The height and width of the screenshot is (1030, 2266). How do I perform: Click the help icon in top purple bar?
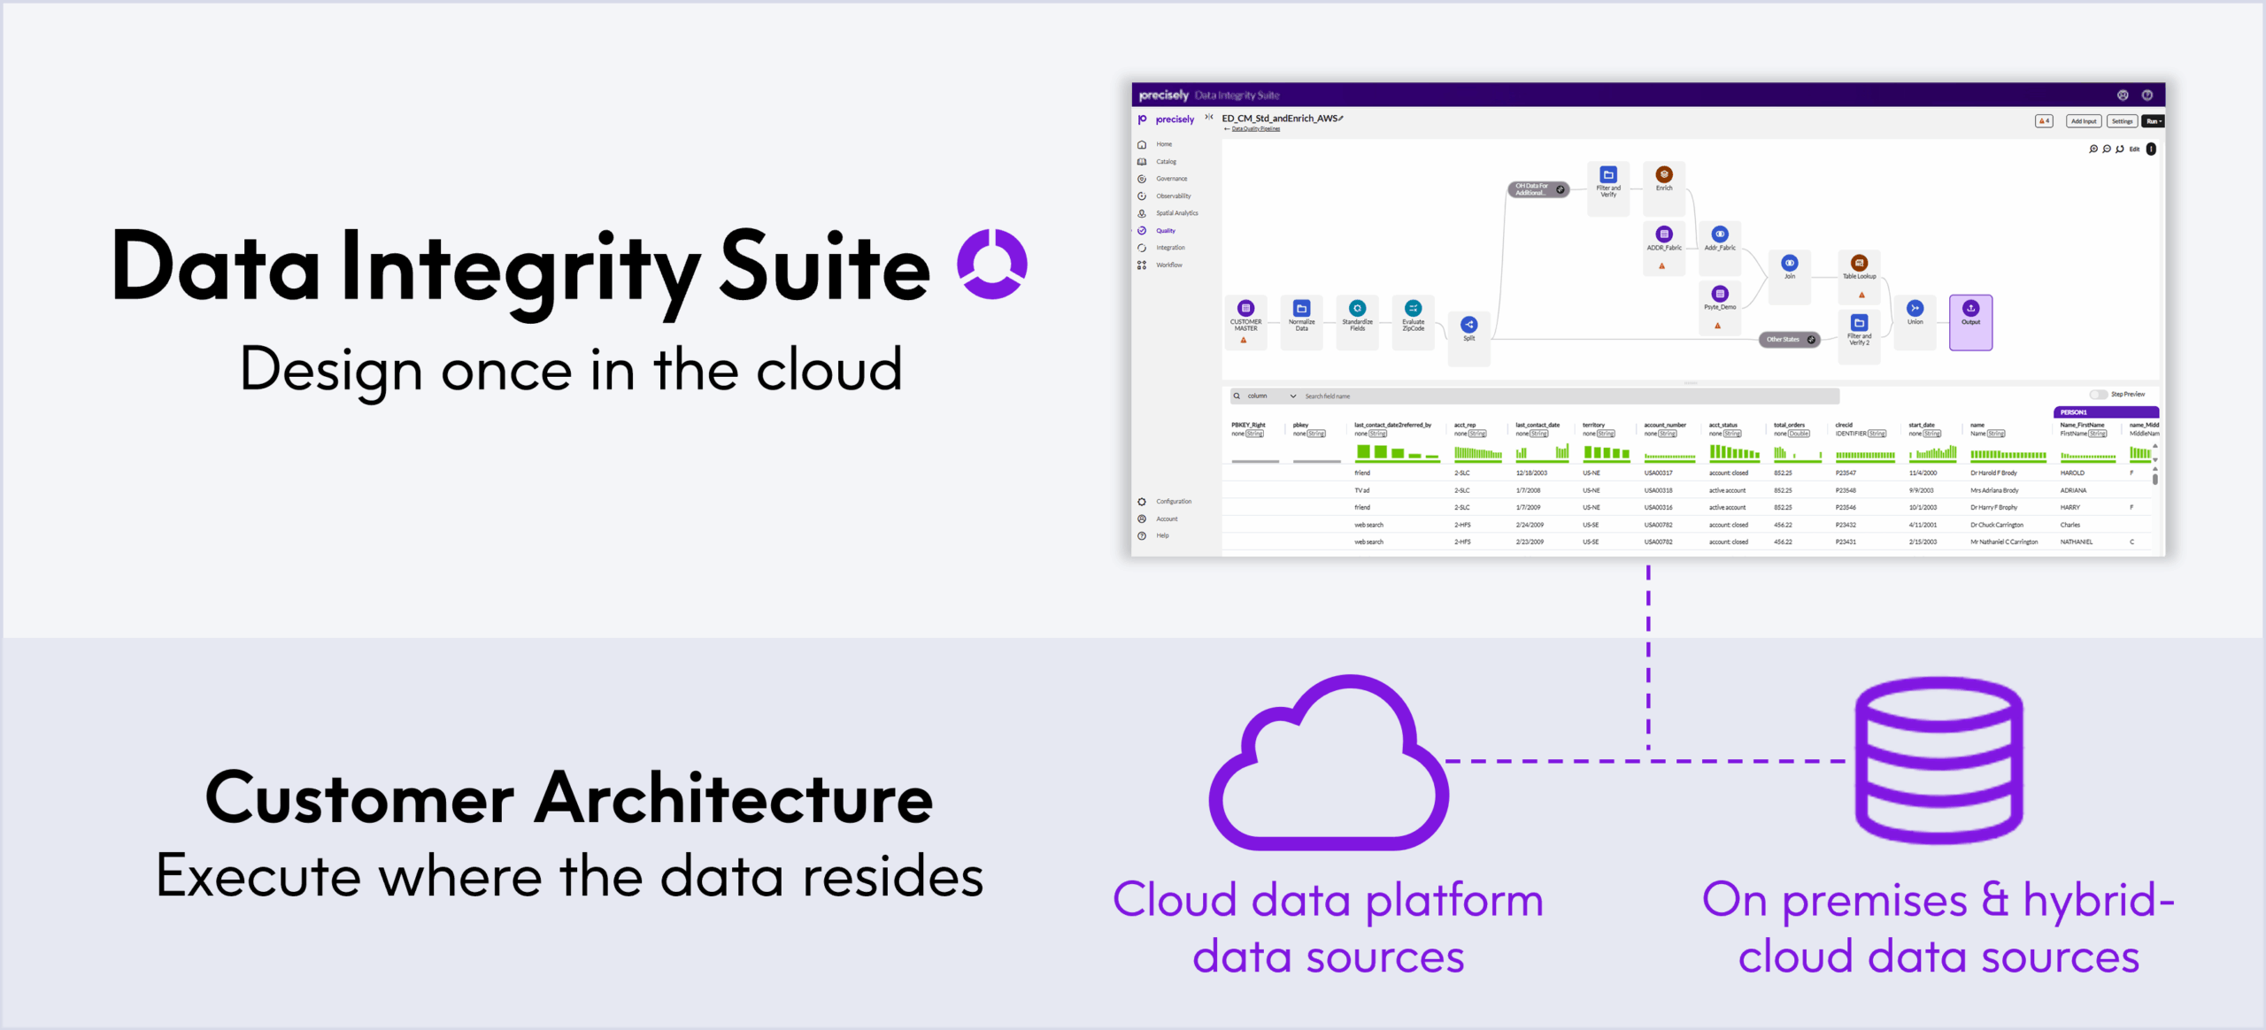[x=2147, y=95]
